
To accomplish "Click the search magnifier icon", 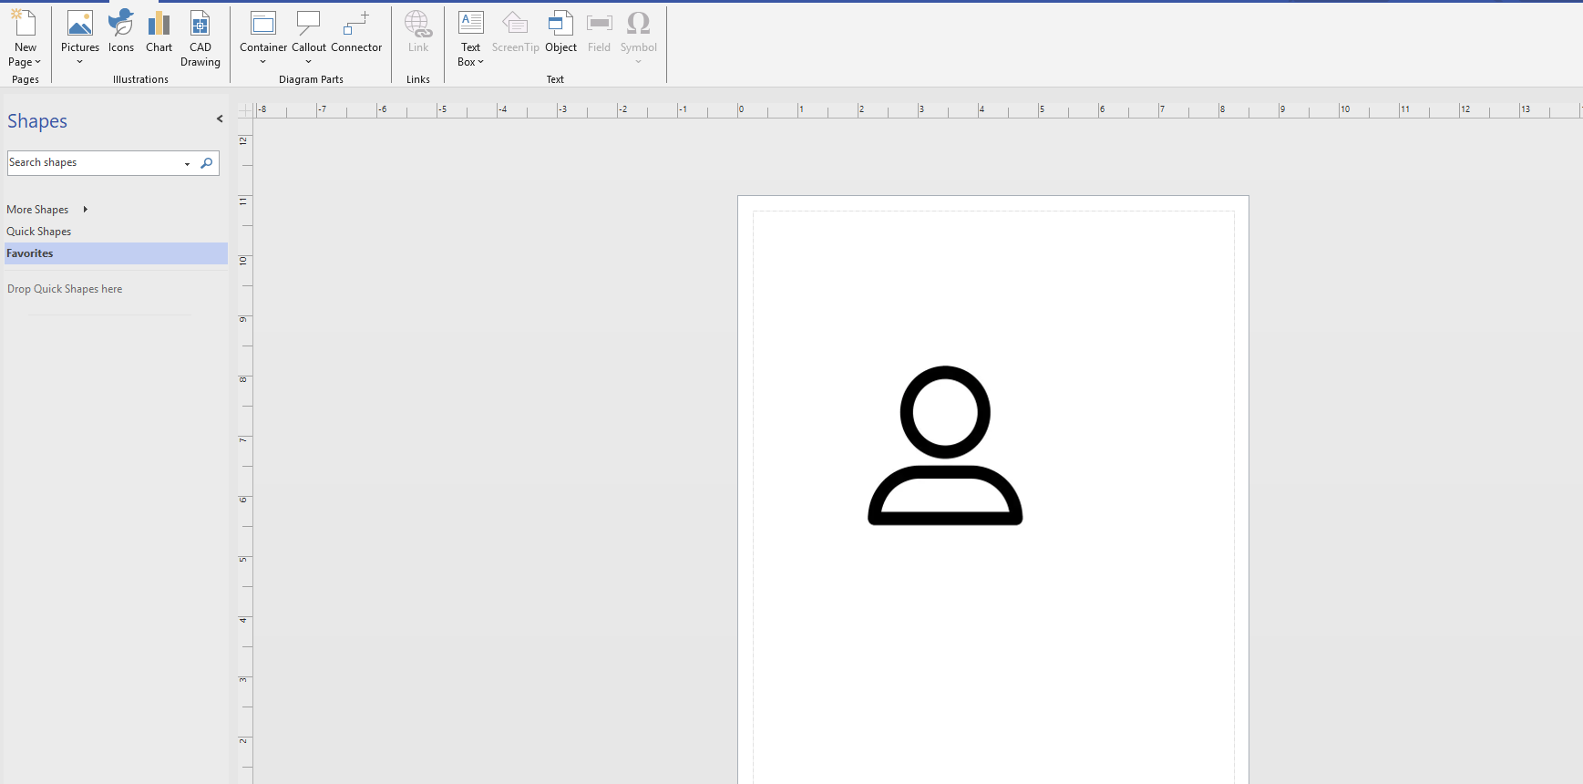I will (x=207, y=163).
